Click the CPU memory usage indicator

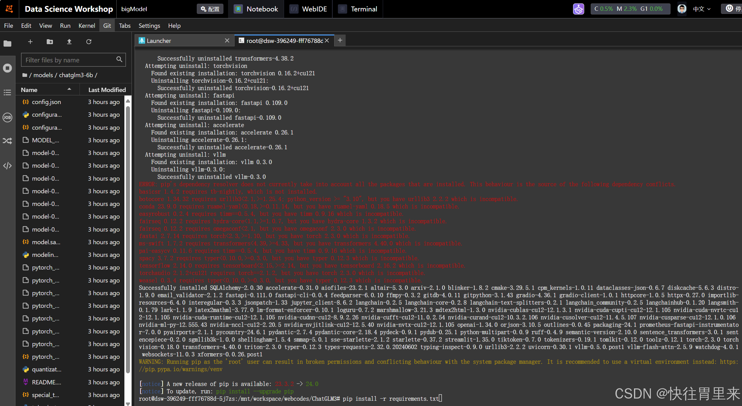pyautogui.click(x=630, y=9)
